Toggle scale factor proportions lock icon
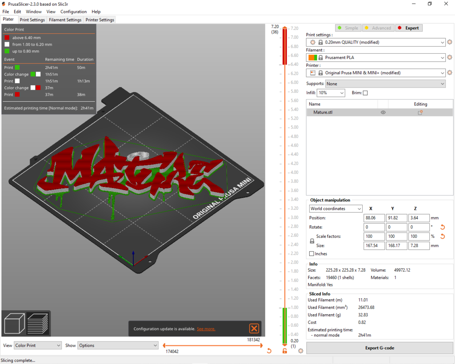Viewport: 455px width, 364px height. coord(312,241)
